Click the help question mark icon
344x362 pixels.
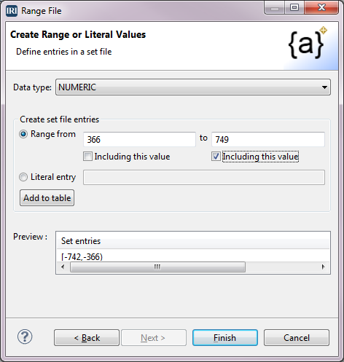point(25,337)
